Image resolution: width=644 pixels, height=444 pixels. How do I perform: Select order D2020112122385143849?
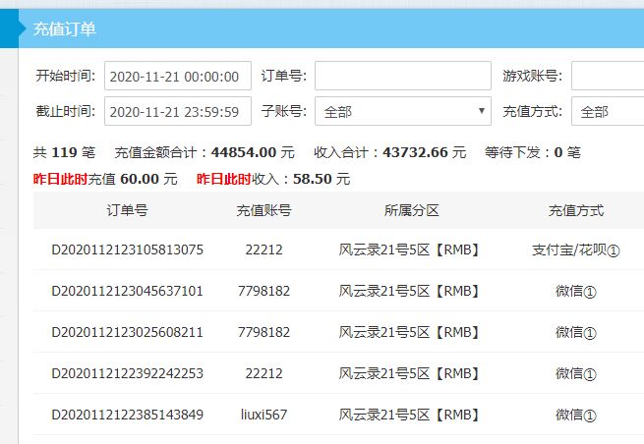pos(127,415)
